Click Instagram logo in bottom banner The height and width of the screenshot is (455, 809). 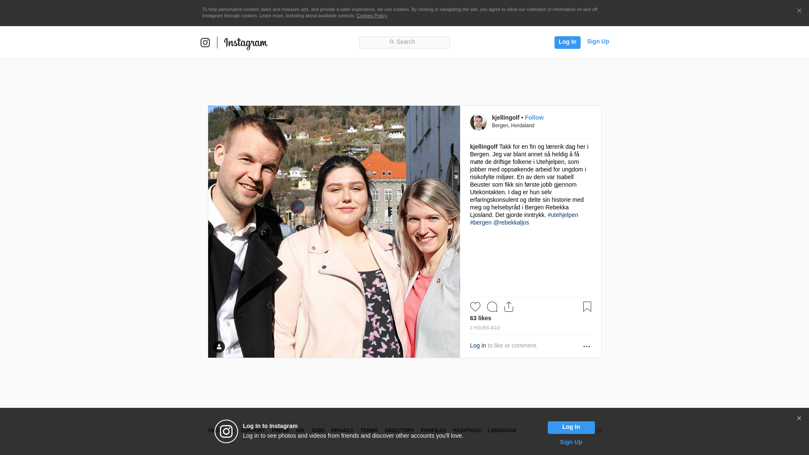[226, 431]
